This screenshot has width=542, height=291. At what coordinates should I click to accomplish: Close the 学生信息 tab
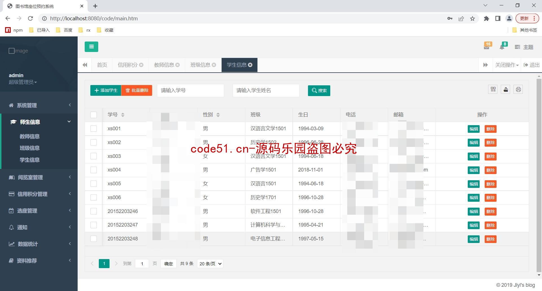point(250,65)
